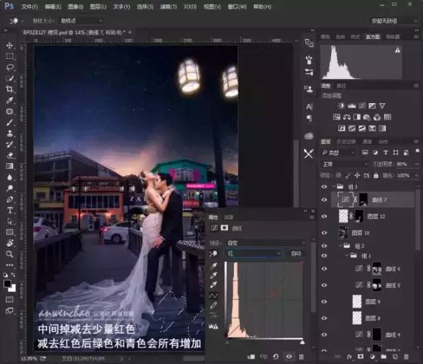Toggle visibility of 图层 12
Screen dimensions: 423x364
325,216
